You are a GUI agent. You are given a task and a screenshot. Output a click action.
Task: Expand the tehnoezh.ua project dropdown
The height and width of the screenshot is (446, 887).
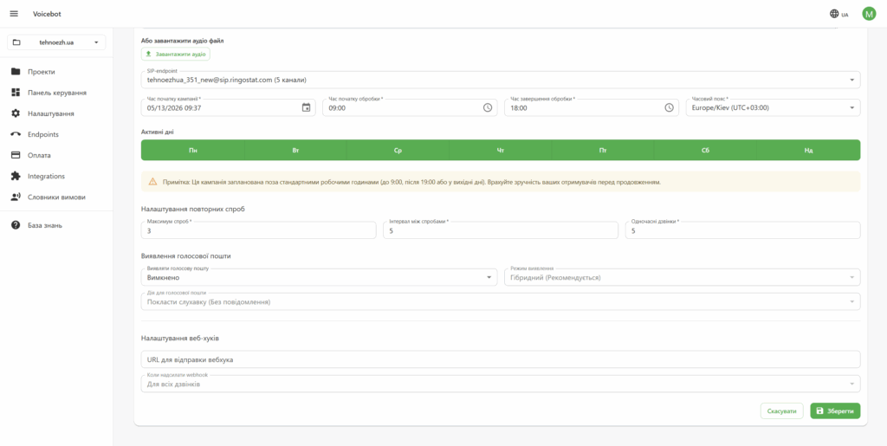pos(56,42)
